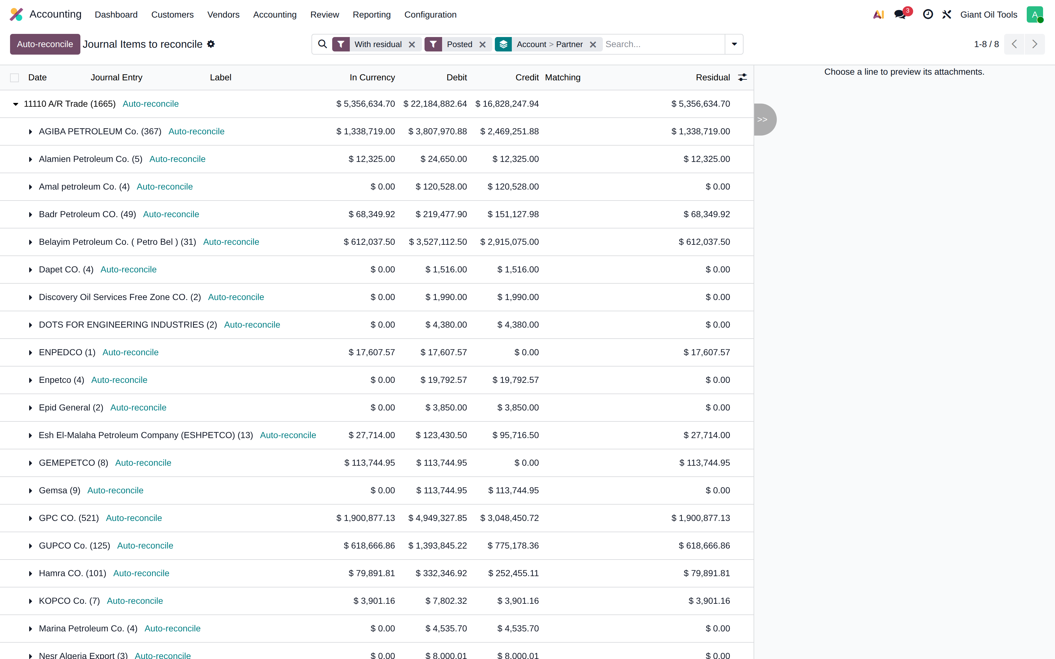Expand the Dapet CO. group
Image resolution: width=1055 pixels, height=659 pixels.
30,270
